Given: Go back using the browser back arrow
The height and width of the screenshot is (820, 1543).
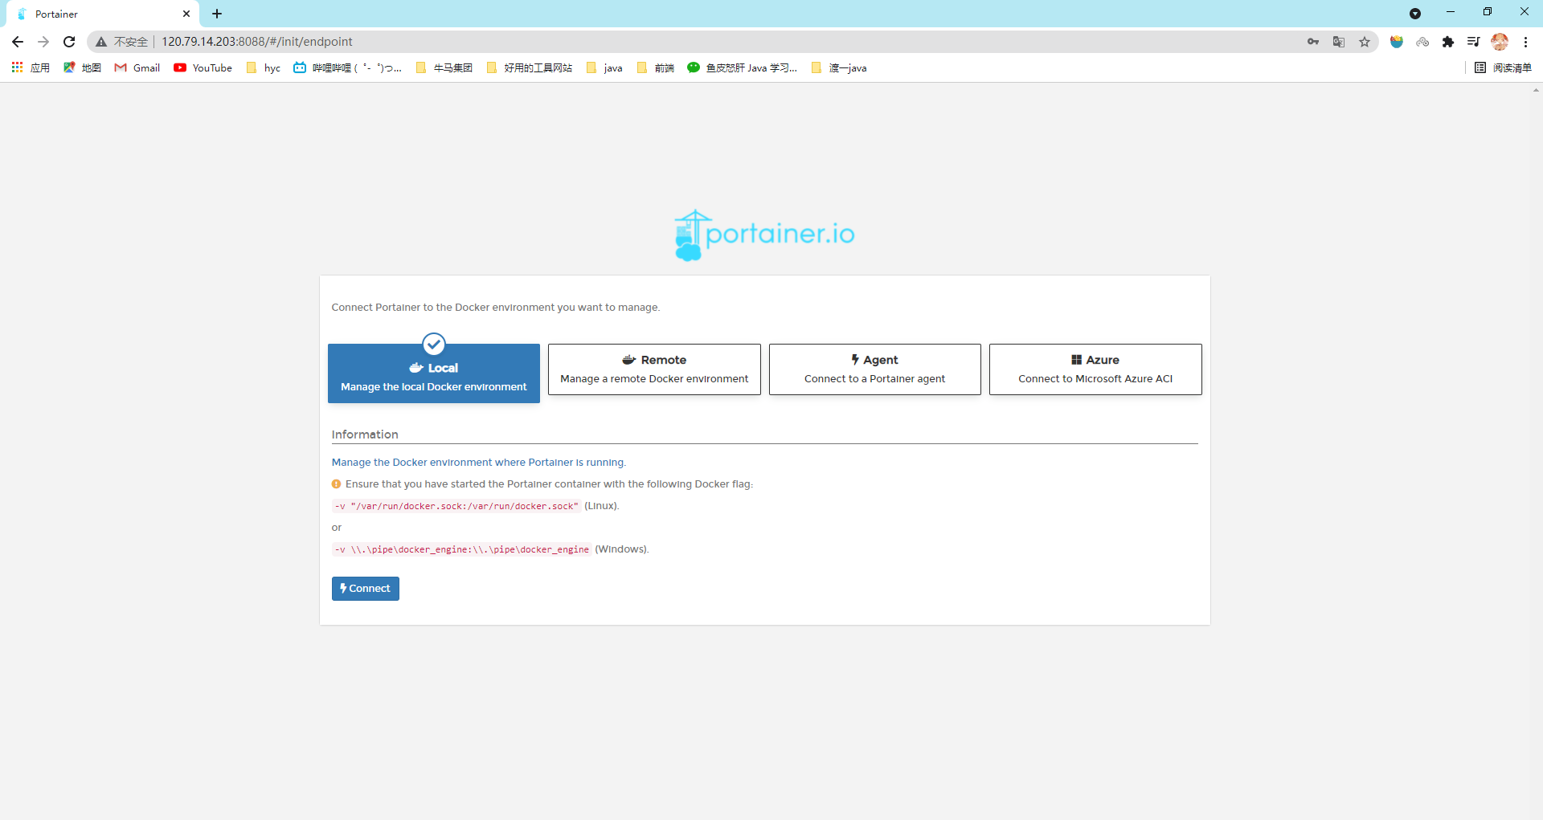Looking at the screenshot, I should point(18,42).
